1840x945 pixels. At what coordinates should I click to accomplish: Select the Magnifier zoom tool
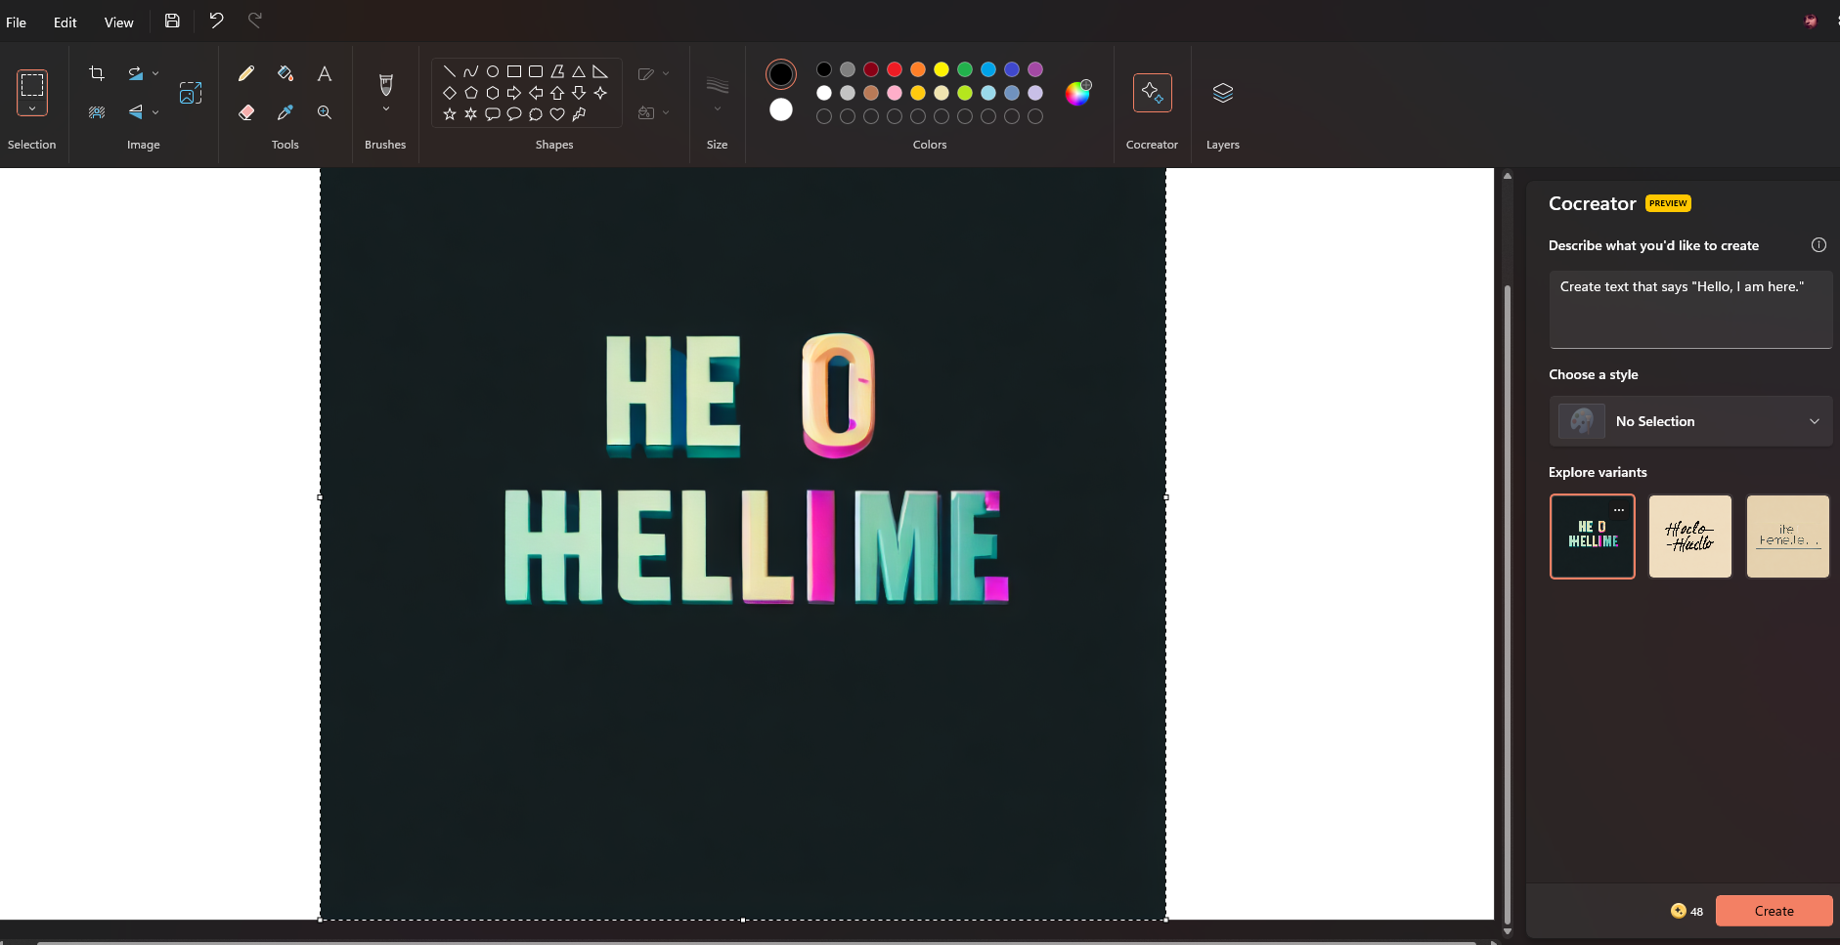click(x=325, y=112)
